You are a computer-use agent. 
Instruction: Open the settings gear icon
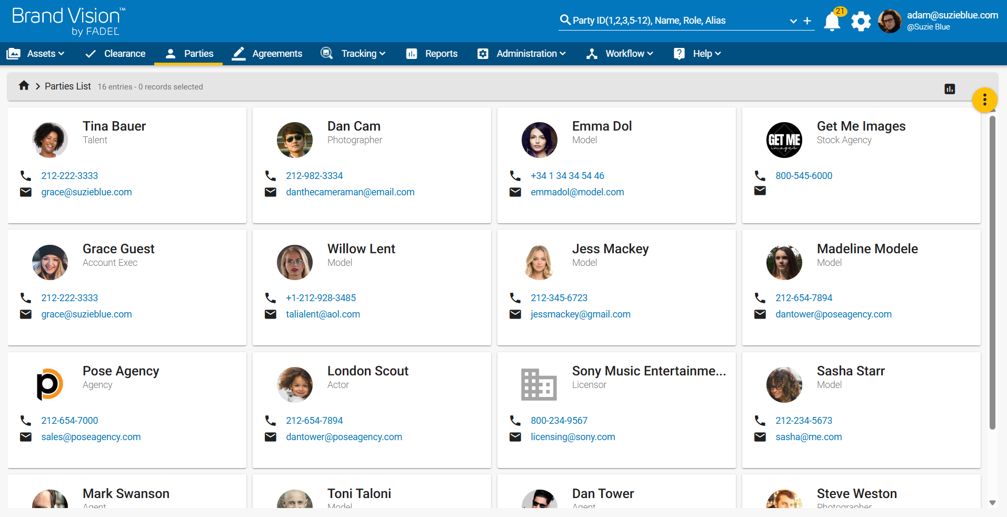click(x=861, y=22)
